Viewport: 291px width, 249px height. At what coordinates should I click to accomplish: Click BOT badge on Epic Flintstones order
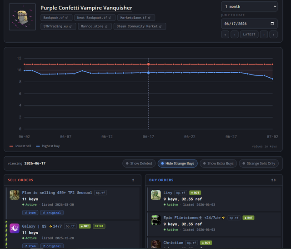(249, 218)
